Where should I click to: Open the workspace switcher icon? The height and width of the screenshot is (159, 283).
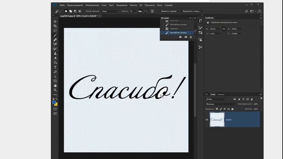pyautogui.click(x=252, y=11)
